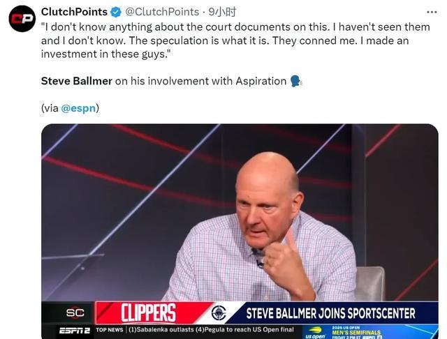This screenshot has height=339, width=447.
Task: Click the bold Steve Ballmer name
Action: tap(76, 81)
